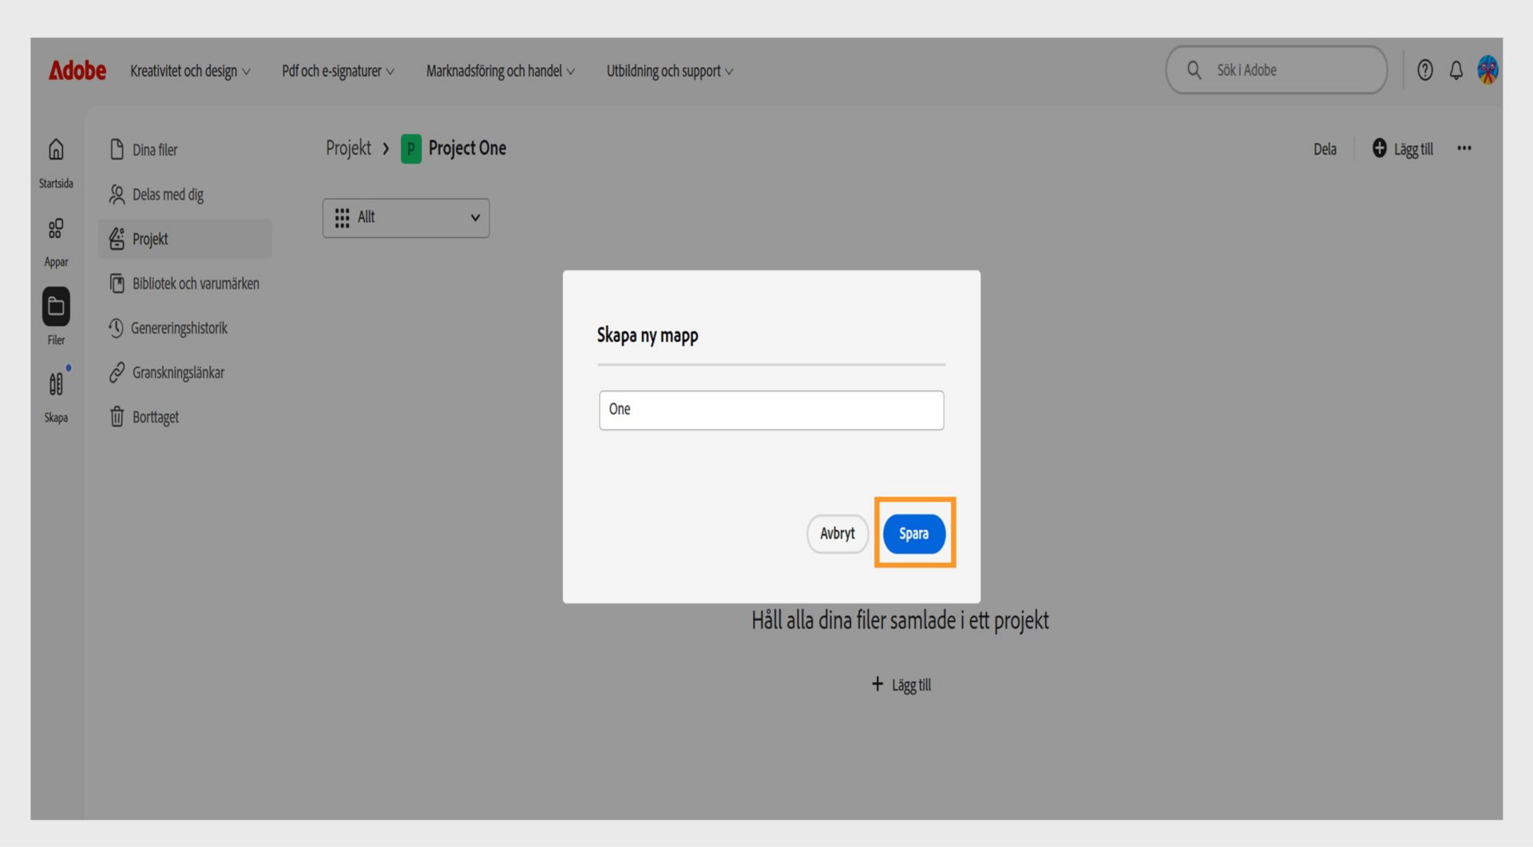Cancel folder creation with Avbryt
Image resolution: width=1533 pixels, height=847 pixels.
tap(837, 534)
